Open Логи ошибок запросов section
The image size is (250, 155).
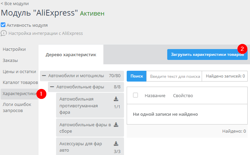coord(17,108)
